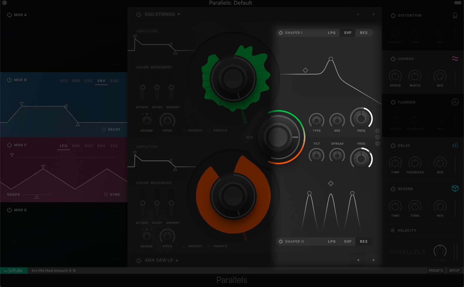Toggle SHAPER I power button
The image size is (464, 287).
point(281,33)
